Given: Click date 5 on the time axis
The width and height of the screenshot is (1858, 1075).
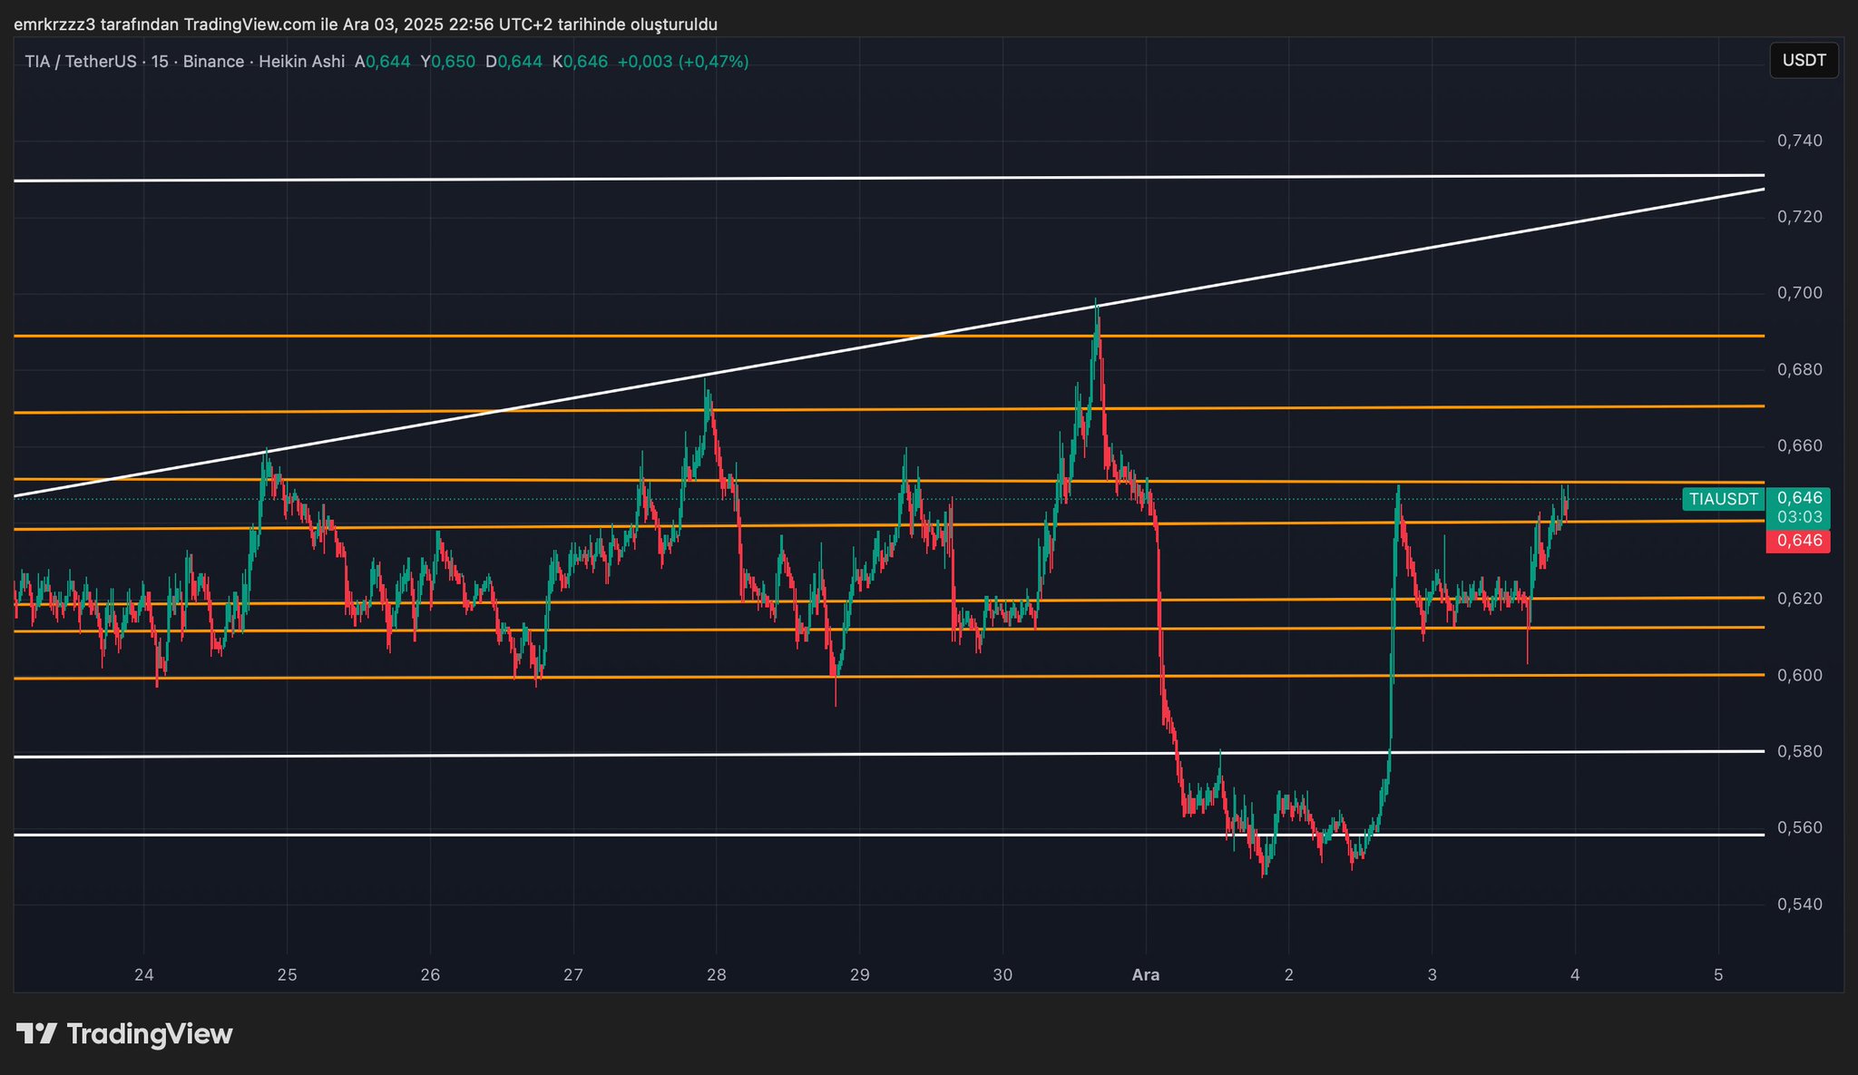Looking at the screenshot, I should 1718,975.
